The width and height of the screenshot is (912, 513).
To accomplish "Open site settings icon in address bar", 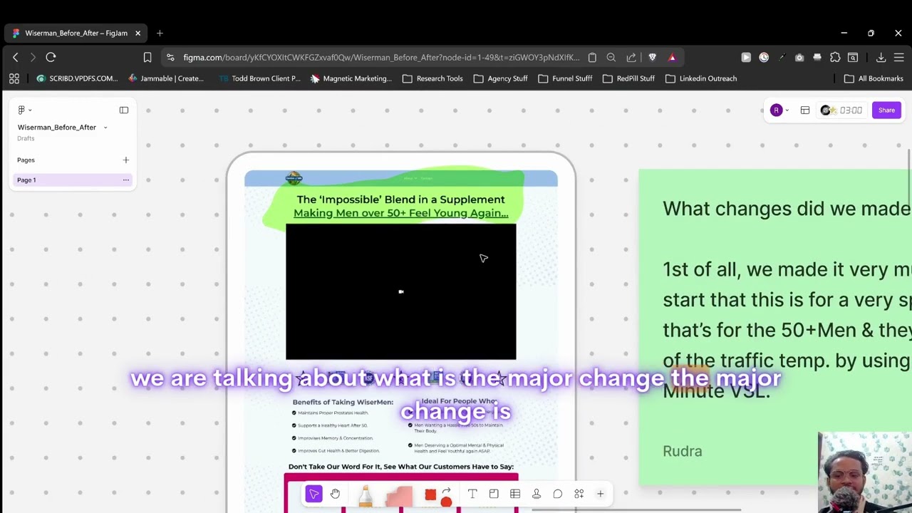I will tap(170, 57).
